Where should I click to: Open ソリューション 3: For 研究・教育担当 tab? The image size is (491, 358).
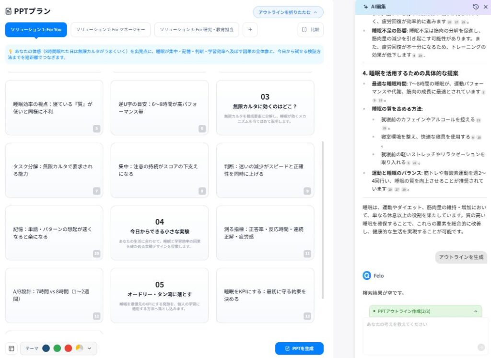coord(197,30)
